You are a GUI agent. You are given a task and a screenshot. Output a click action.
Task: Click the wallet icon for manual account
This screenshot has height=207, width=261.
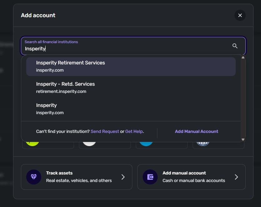click(150, 177)
